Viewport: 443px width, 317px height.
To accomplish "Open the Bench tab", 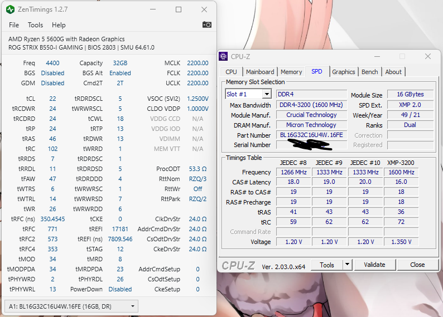I will [369, 72].
